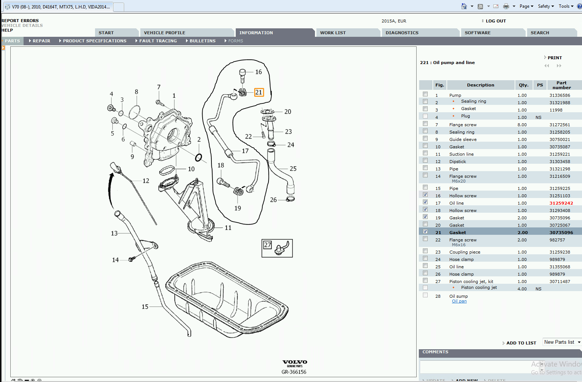Click the browser Print icon
Image resolution: width=582 pixels, height=382 pixels.
click(x=506, y=6)
